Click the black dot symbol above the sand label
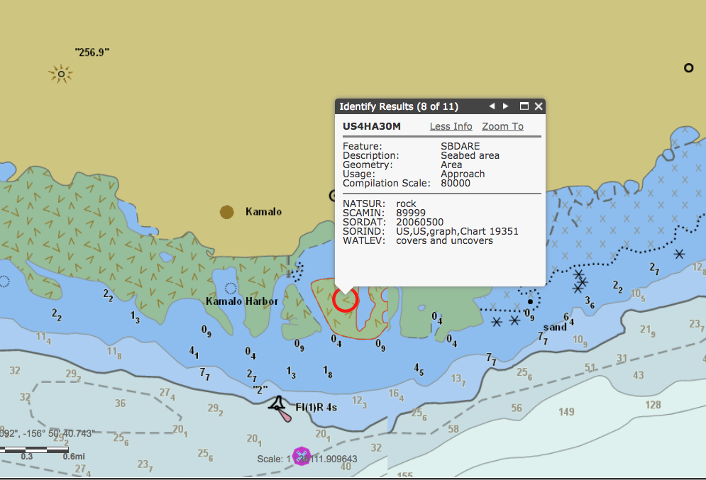This screenshot has width=706, height=480. click(530, 301)
